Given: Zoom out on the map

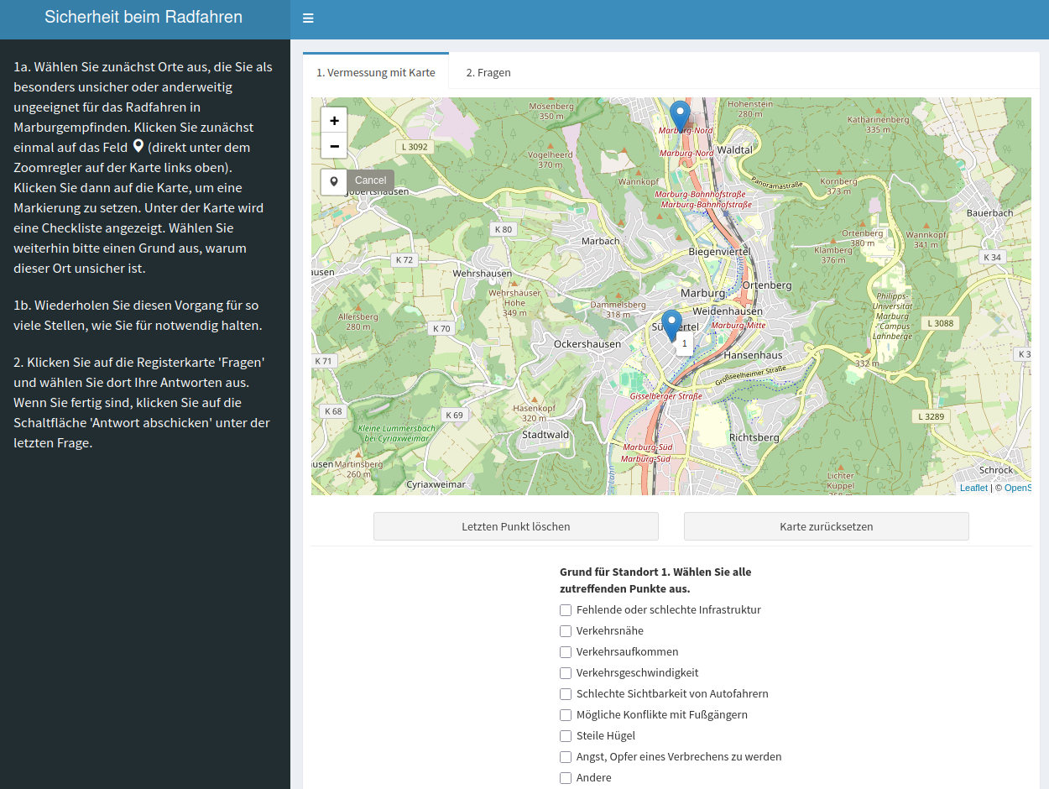Looking at the screenshot, I should coord(334,145).
